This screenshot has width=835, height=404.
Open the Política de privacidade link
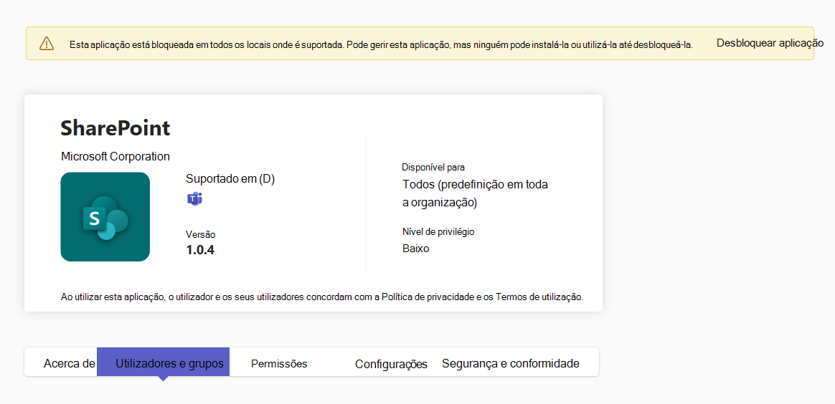click(x=428, y=297)
